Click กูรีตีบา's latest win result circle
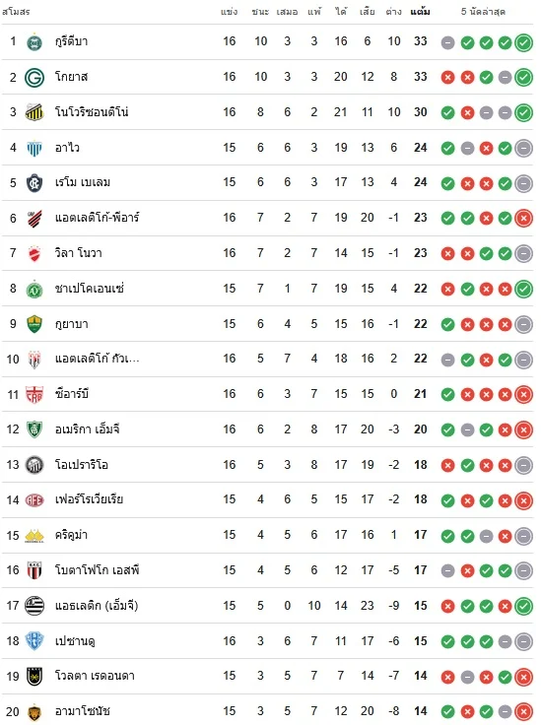This screenshot has width=541, height=725. pos(524,42)
